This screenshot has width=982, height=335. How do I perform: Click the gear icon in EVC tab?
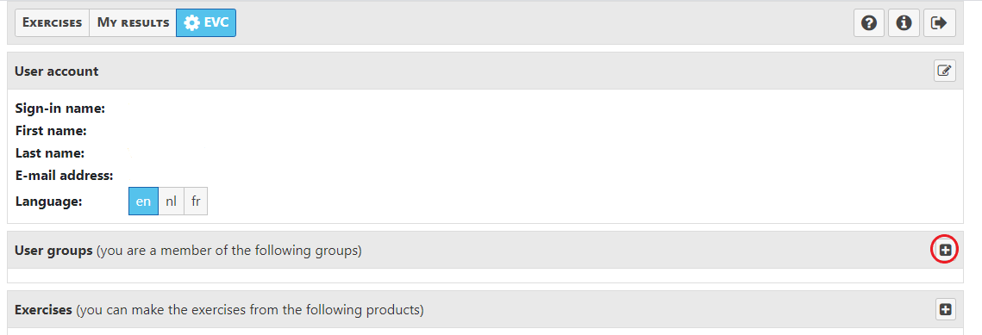pyautogui.click(x=193, y=23)
